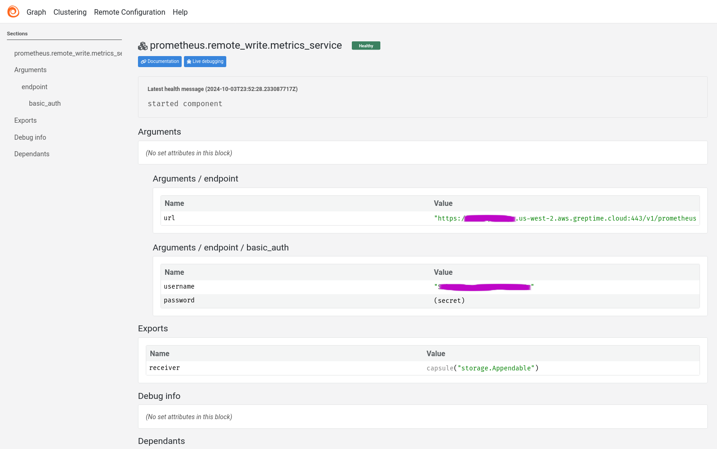Jump to prometheus.remote_write.metrics_service section in sidebar
The height and width of the screenshot is (449, 717).
tap(68, 53)
